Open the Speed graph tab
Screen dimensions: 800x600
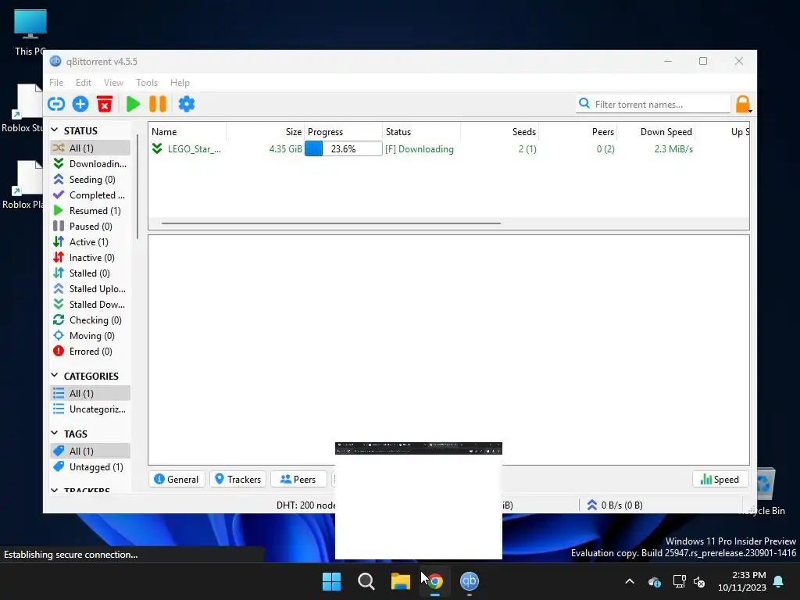pos(720,479)
